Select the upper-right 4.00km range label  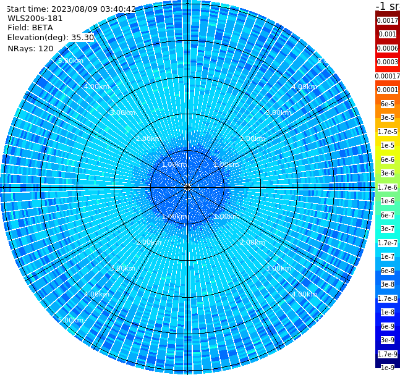tap(304, 86)
